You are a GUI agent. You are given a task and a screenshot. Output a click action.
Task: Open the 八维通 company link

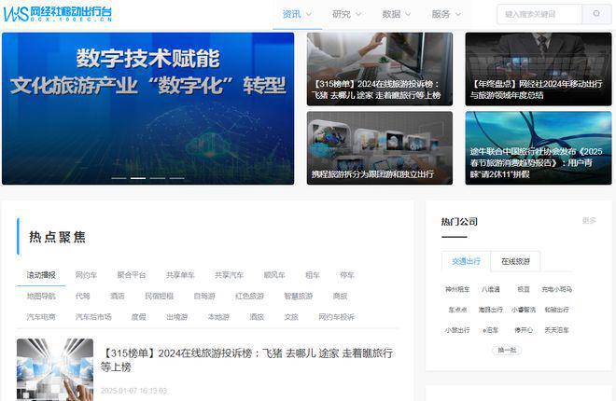[x=490, y=290]
